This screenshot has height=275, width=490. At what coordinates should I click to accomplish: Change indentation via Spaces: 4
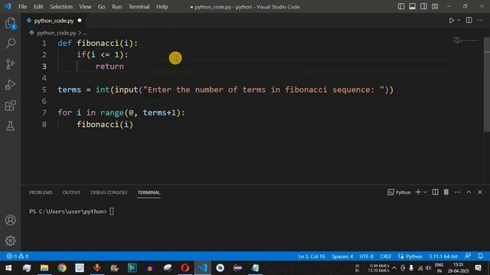point(342,257)
